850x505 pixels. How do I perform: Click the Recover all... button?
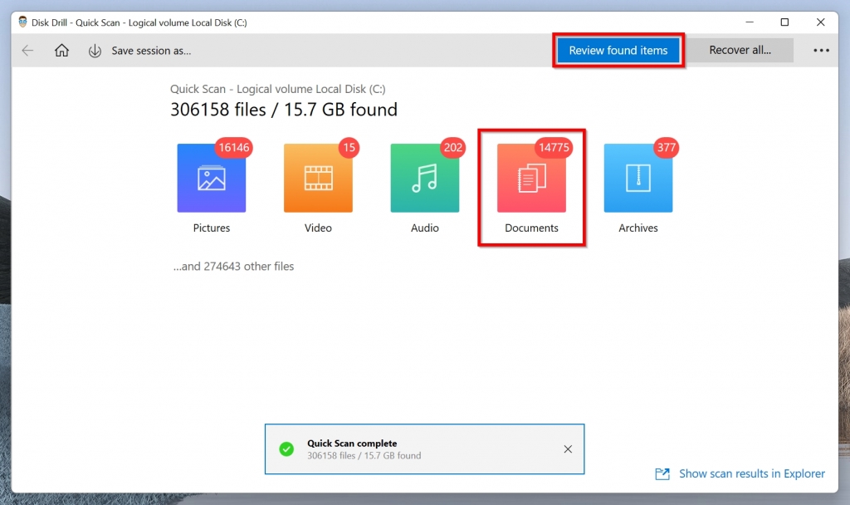click(x=740, y=50)
